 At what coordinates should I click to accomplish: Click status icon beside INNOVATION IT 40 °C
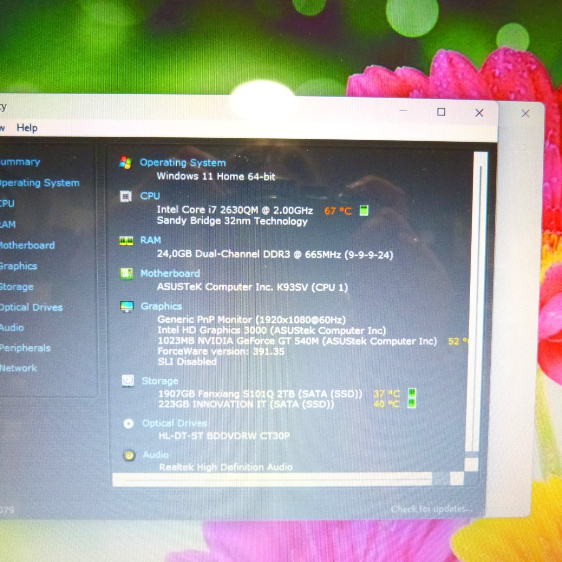tap(412, 403)
